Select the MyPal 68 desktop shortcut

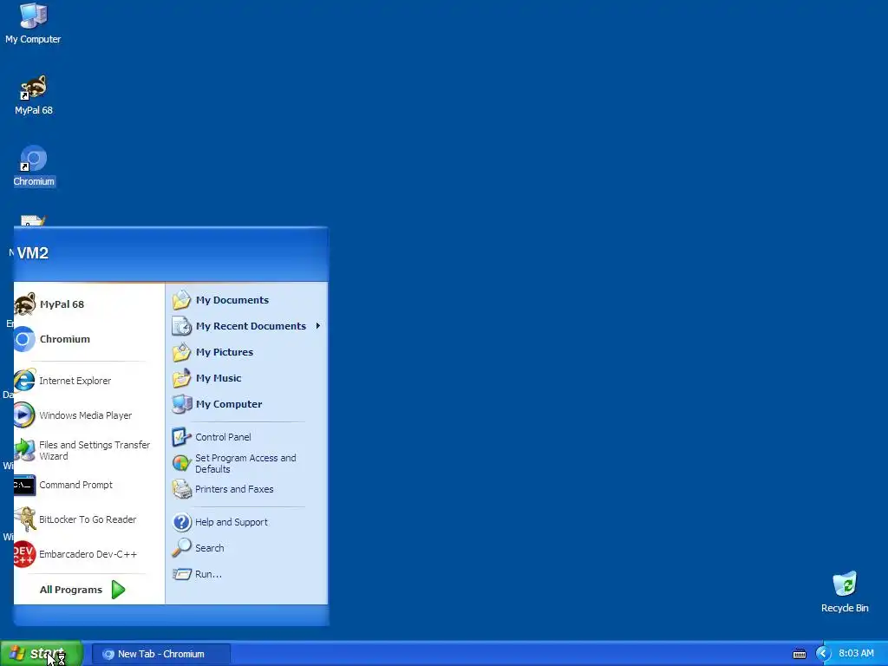point(34,95)
